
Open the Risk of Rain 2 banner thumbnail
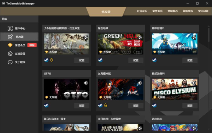175,44
